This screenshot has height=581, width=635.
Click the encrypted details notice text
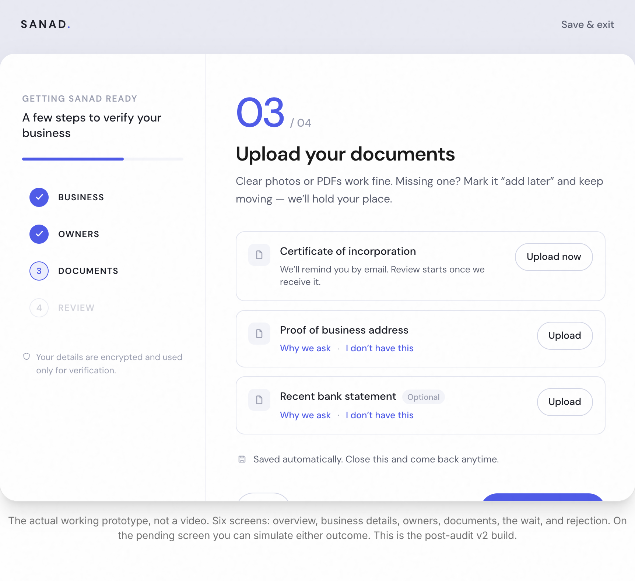coord(109,364)
